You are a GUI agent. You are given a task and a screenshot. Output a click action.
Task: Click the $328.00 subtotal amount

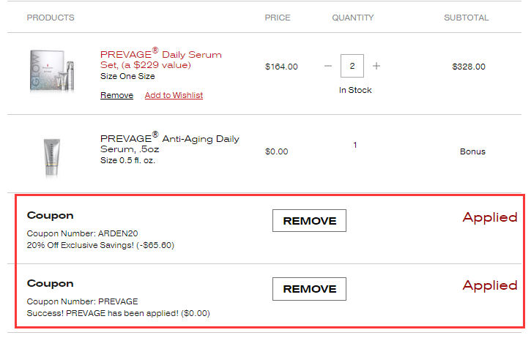click(469, 67)
